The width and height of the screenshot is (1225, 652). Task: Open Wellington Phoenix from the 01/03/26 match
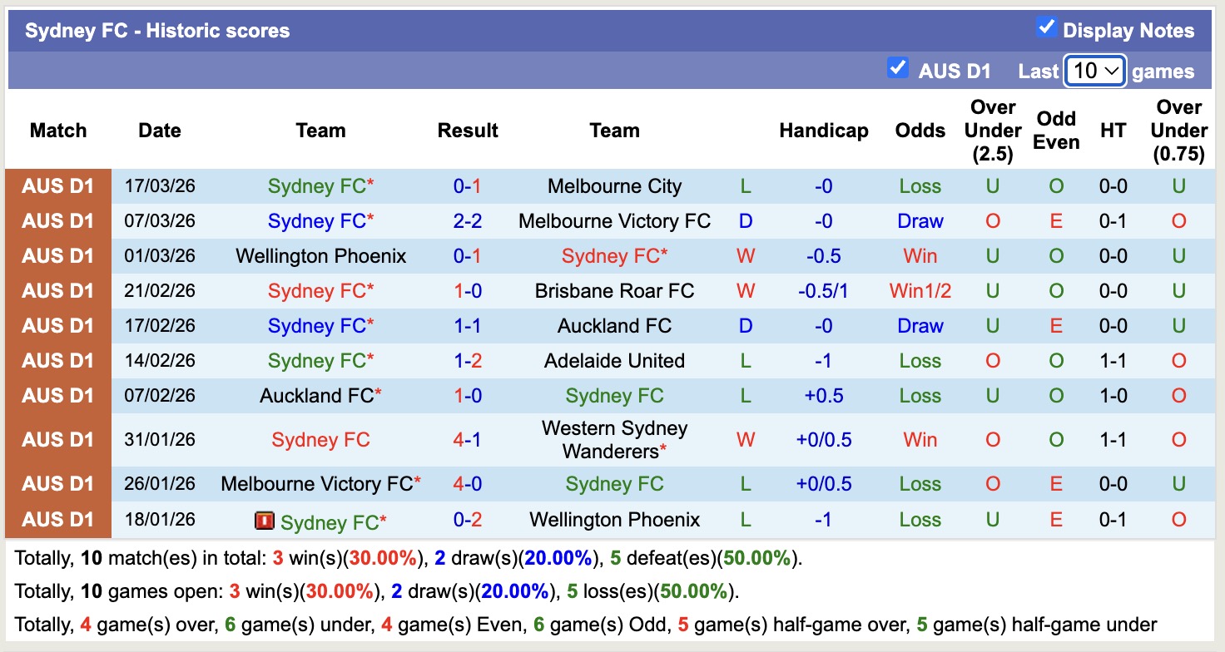(x=320, y=255)
